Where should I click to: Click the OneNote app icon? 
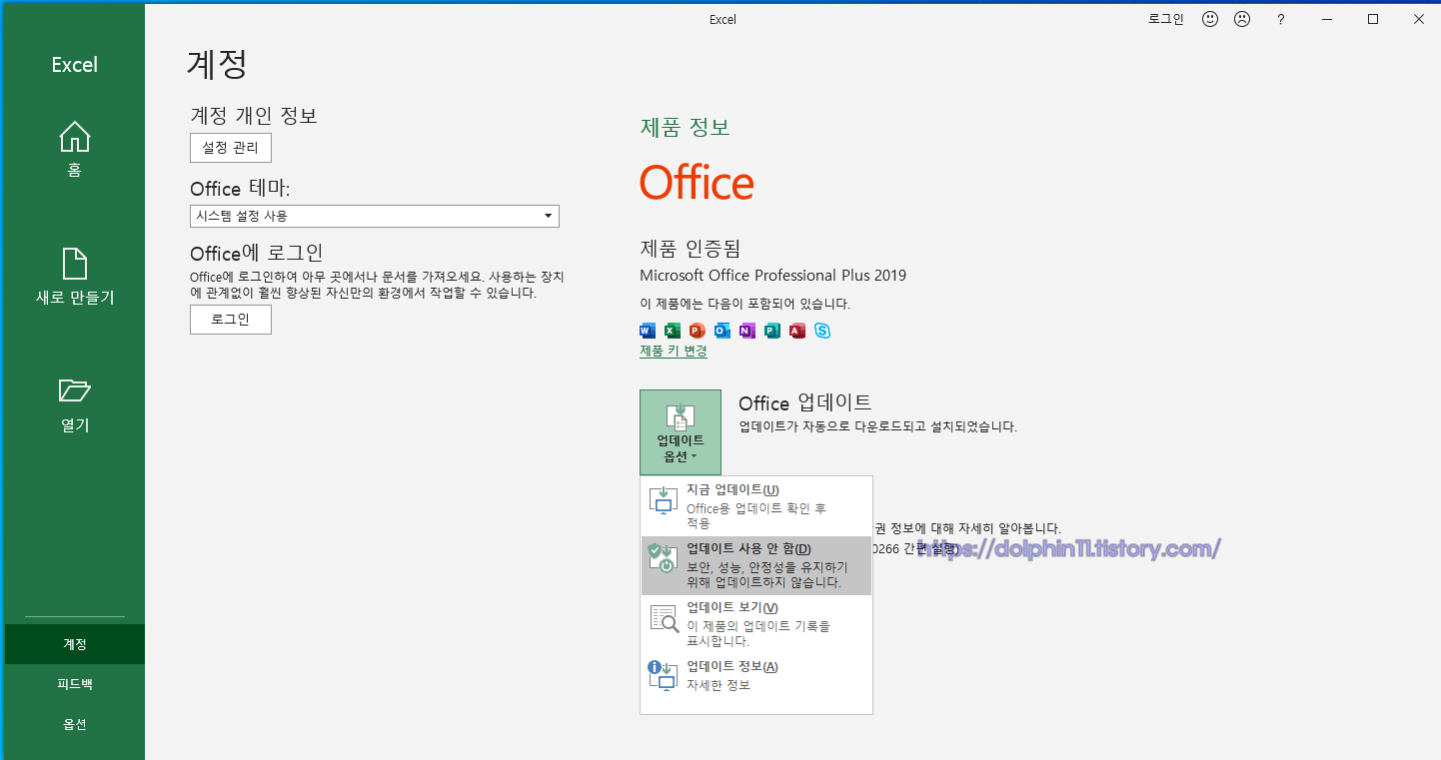tap(746, 331)
